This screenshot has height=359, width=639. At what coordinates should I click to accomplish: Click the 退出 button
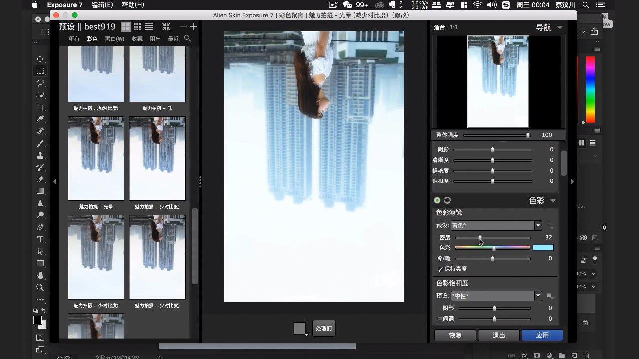point(499,335)
